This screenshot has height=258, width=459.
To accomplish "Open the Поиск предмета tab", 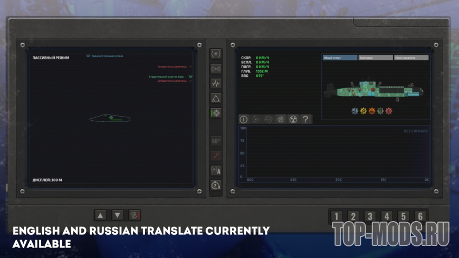I will 412,58.
